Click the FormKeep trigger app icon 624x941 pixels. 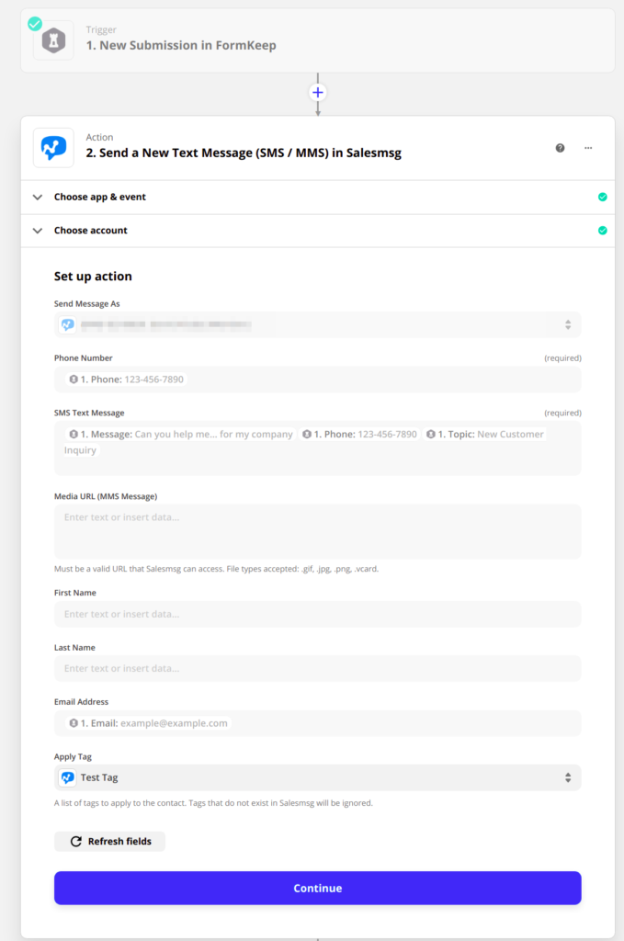[x=53, y=40]
